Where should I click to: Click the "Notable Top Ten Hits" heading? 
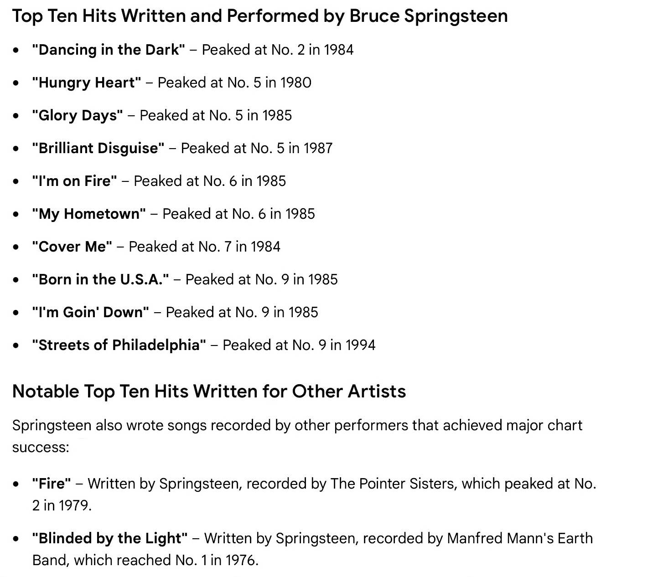(209, 392)
